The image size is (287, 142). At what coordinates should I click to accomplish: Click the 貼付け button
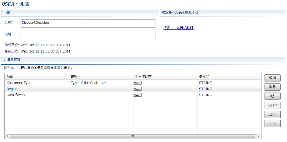coord(272,105)
